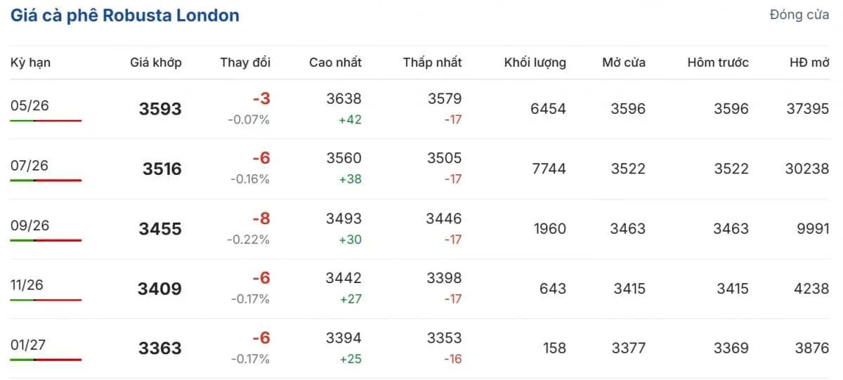Click the matched price 3363
Image resolution: width=843 pixels, height=380 pixels.
(x=160, y=348)
